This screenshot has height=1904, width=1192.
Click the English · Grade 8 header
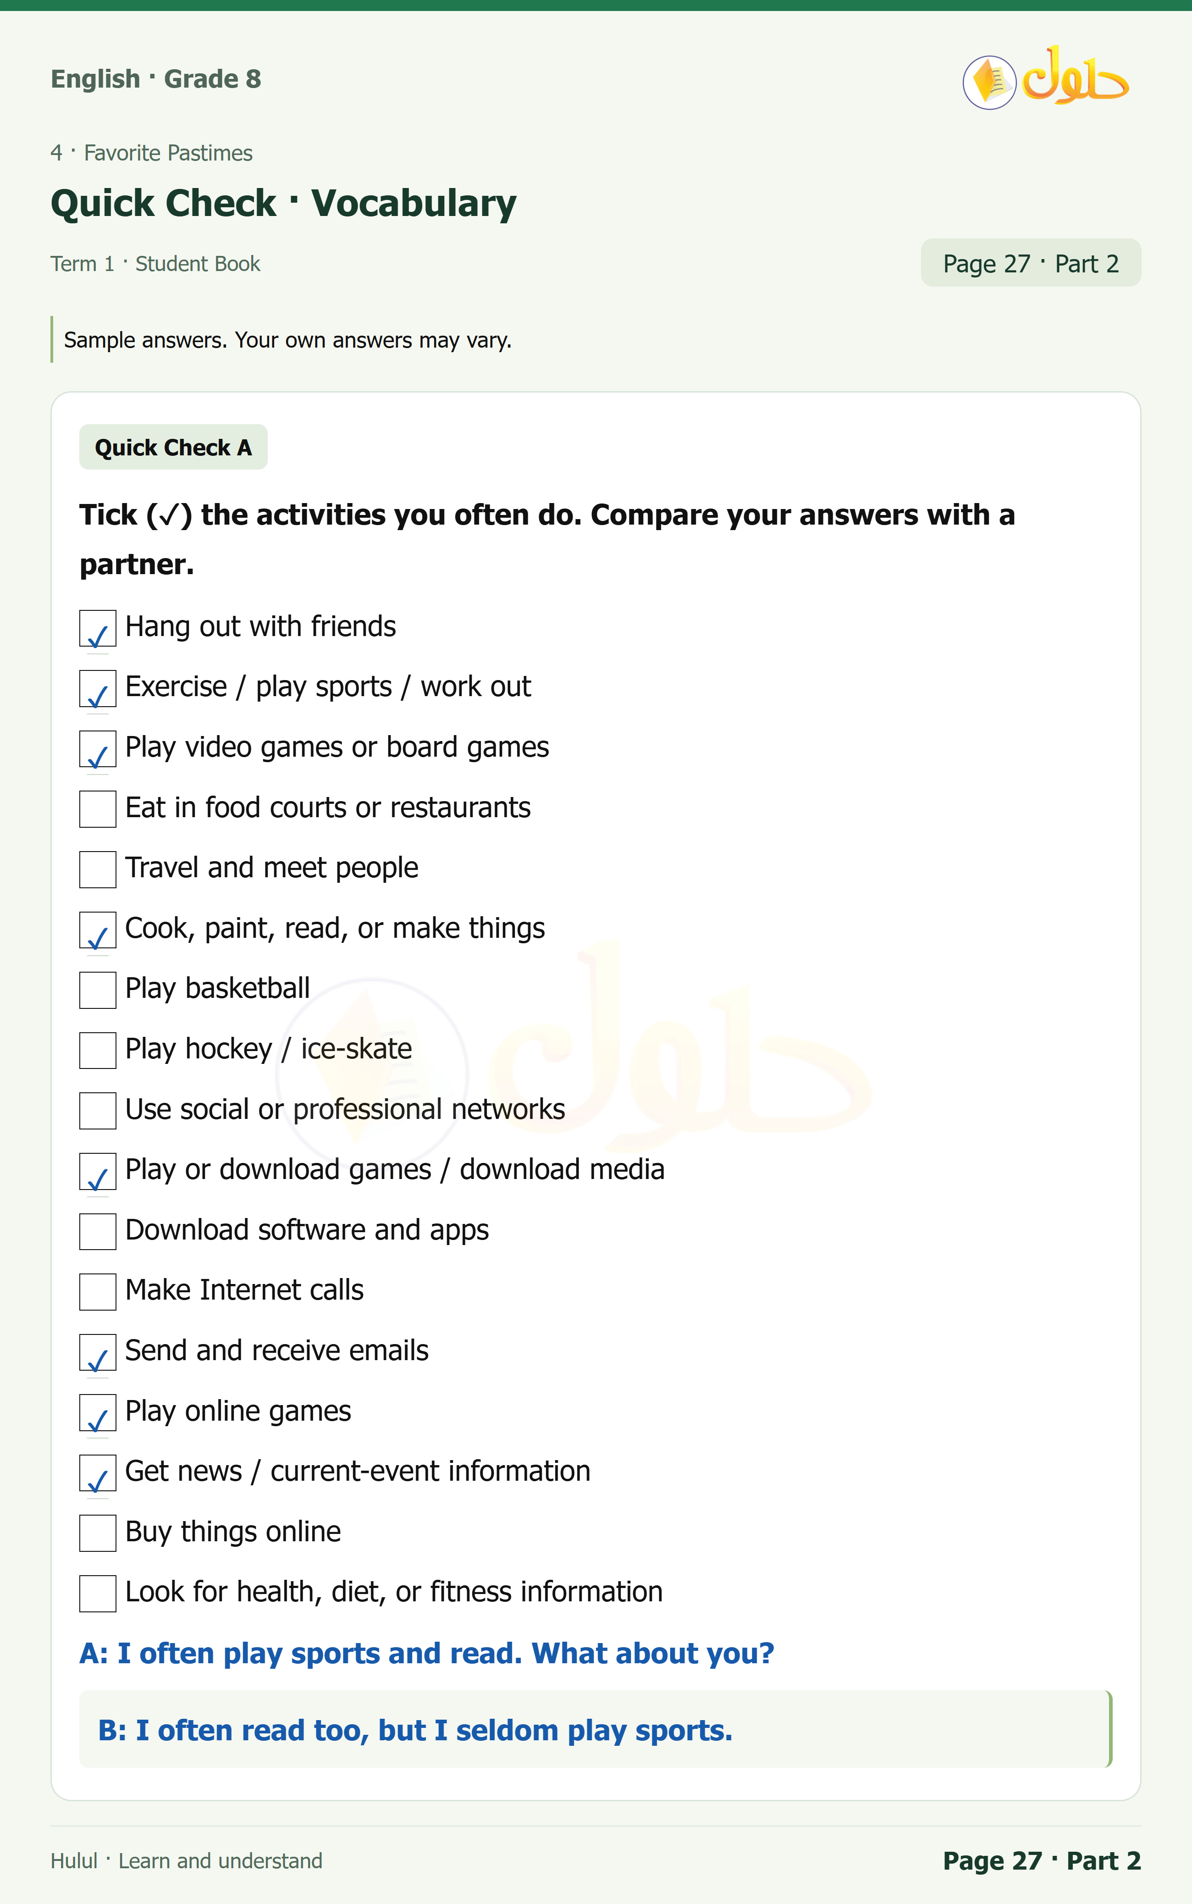click(156, 79)
